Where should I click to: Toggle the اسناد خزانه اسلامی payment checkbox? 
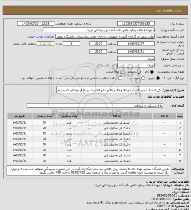pyautogui.click(x=120, y=78)
